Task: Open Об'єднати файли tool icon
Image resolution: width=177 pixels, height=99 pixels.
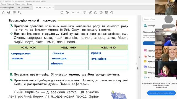Action: point(145,67)
